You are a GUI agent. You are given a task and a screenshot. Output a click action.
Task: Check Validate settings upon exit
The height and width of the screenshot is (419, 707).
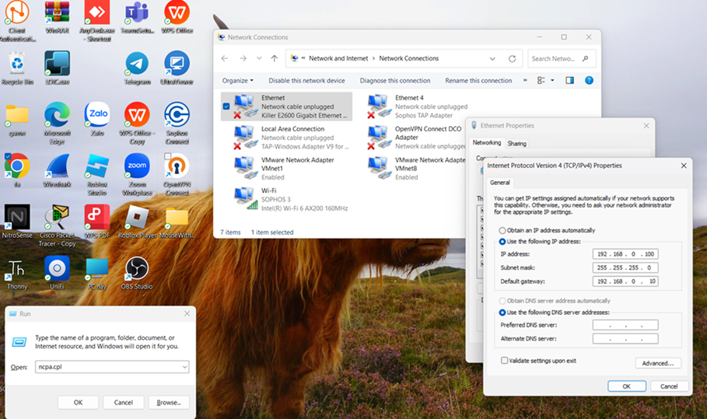(505, 361)
